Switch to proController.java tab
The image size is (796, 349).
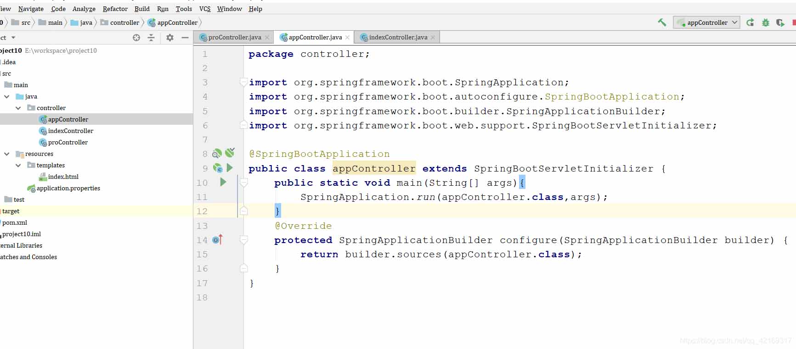pos(235,38)
